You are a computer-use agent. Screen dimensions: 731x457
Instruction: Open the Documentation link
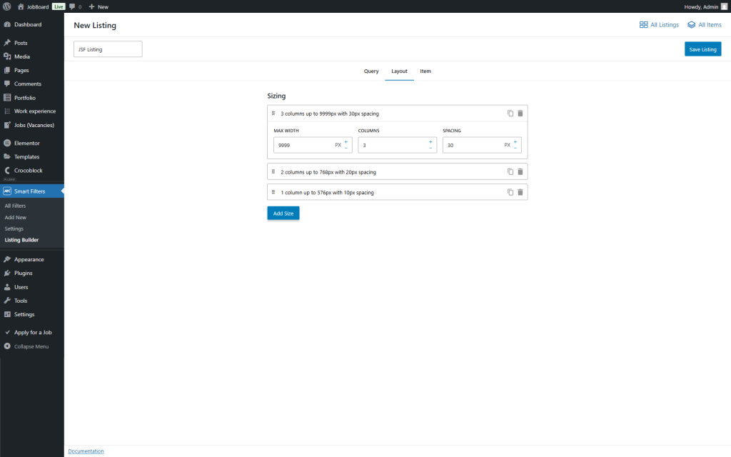coord(86,451)
